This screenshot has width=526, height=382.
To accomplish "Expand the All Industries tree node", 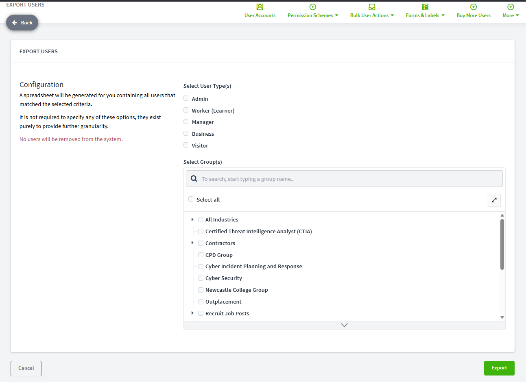I will 192,219.
